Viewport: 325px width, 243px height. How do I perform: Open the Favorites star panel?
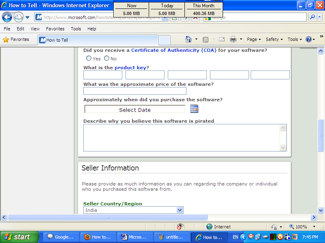click(16, 39)
